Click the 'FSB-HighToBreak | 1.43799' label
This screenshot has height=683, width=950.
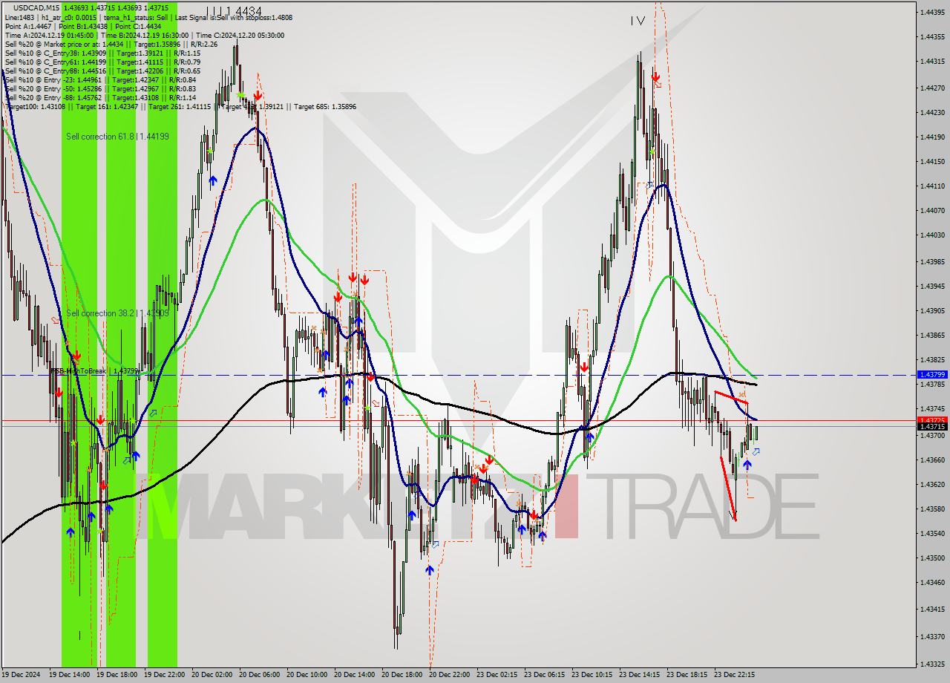94,370
